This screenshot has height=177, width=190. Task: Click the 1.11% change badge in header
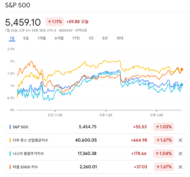(x=55, y=22)
